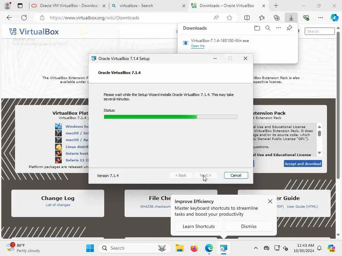The image size is (342, 256).
Task: Search downloads with the magnifier icon
Action: pos(268,28)
